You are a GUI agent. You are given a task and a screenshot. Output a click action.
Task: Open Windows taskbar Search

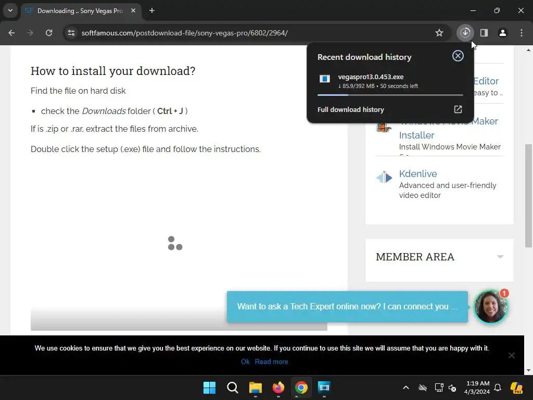tap(233, 387)
